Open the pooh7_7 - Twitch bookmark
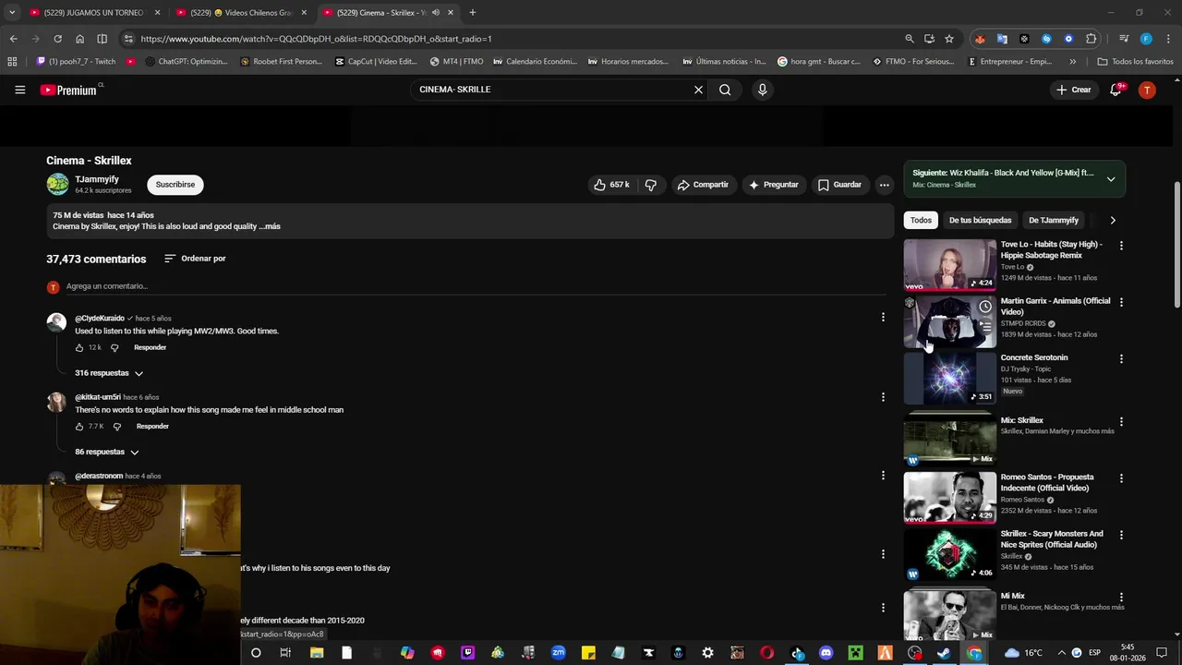This screenshot has width=1182, height=665. [x=76, y=62]
